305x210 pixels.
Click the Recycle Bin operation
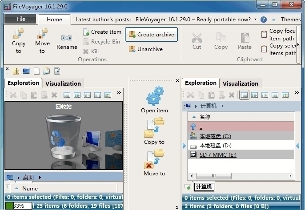(x=101, y=42)
